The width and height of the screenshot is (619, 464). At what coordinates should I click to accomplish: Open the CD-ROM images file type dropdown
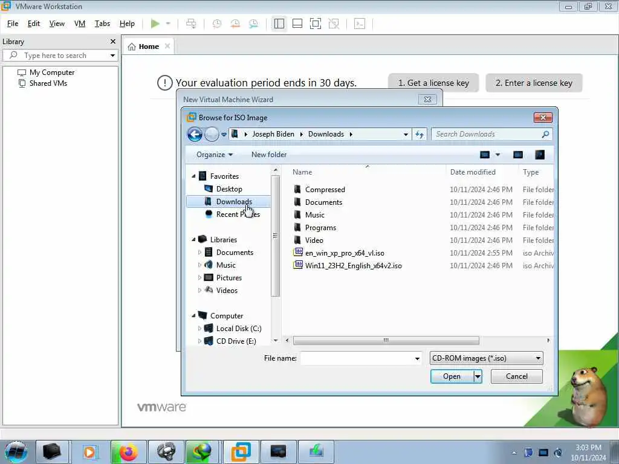tap(487, 358)
